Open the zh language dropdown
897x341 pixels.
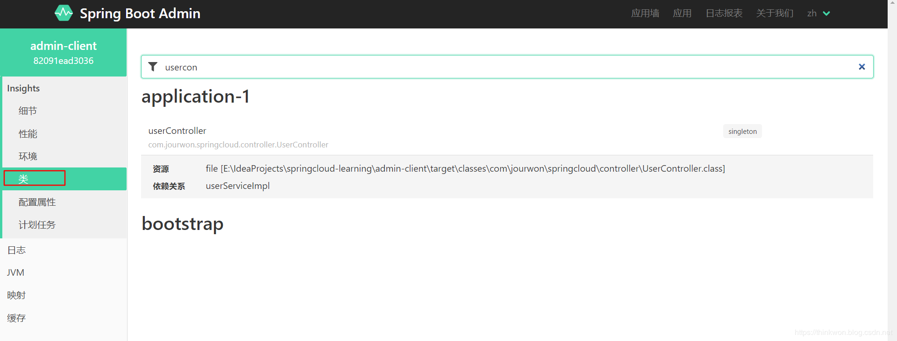818,14
